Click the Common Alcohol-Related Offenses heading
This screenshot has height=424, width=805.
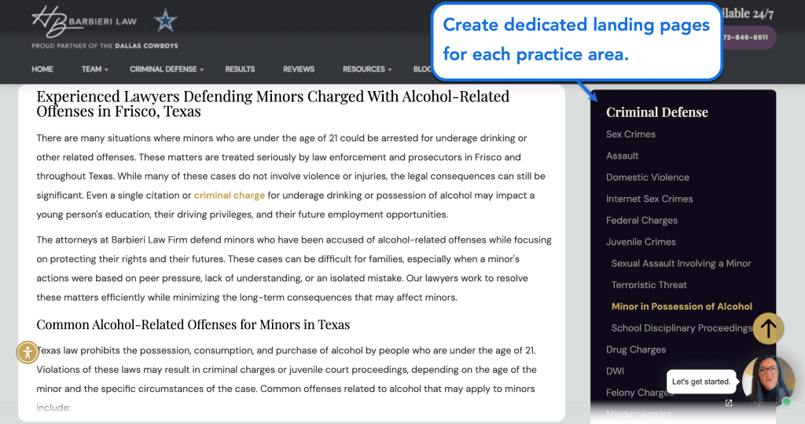click(x=193, y=325)
